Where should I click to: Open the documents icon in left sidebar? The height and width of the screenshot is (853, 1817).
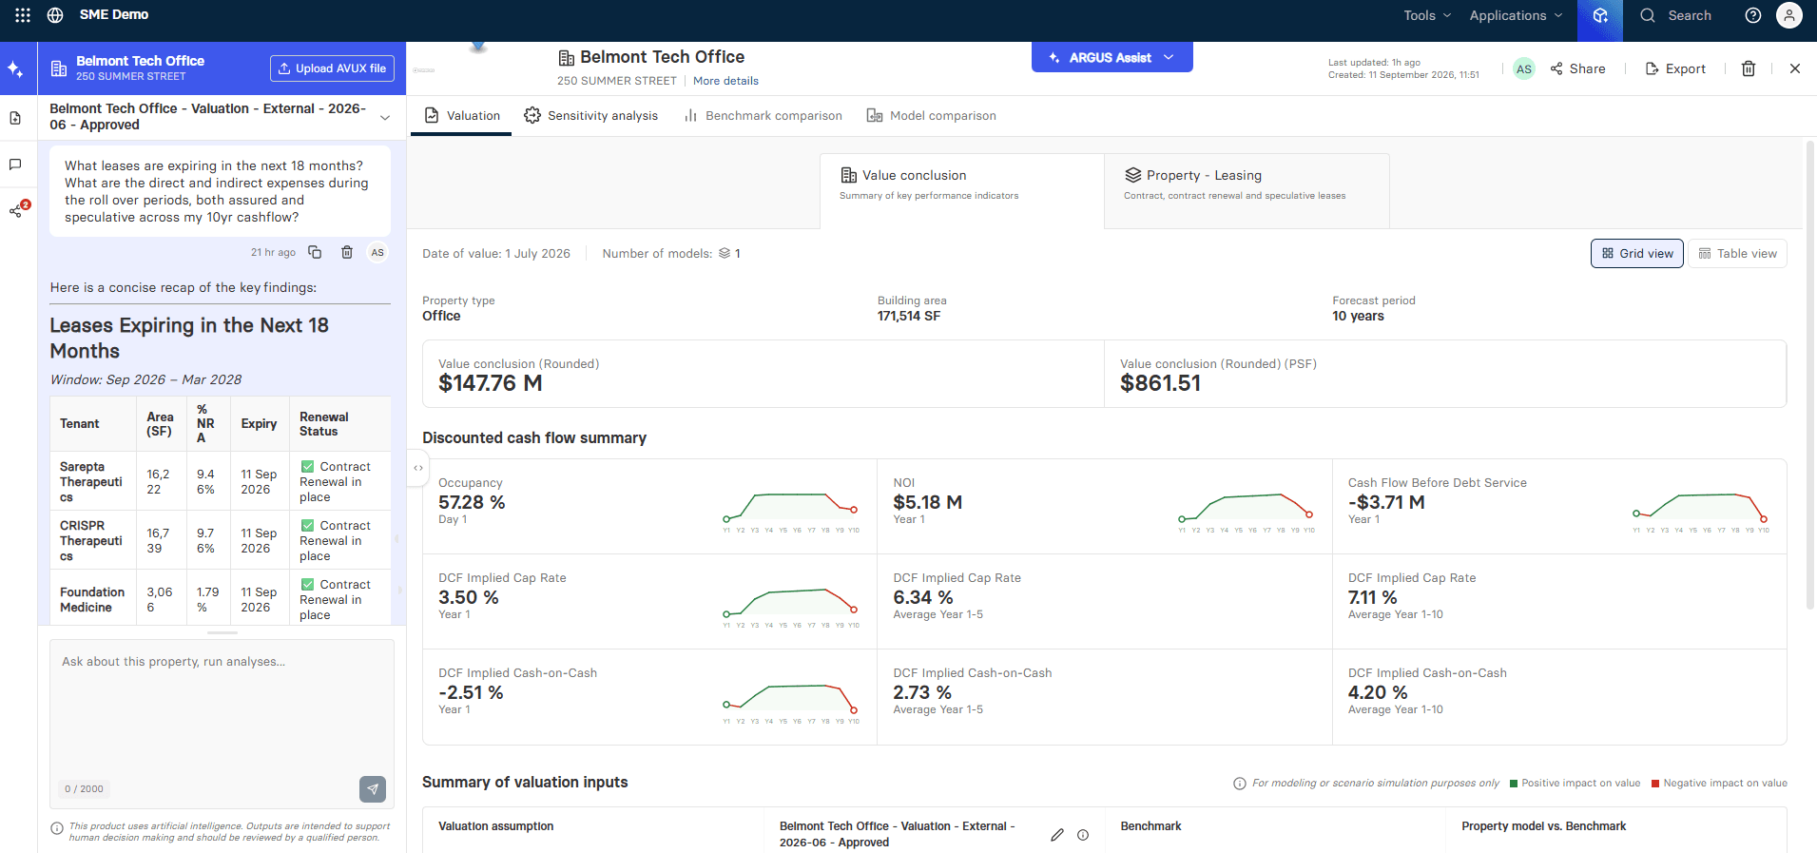click(15, 118)
